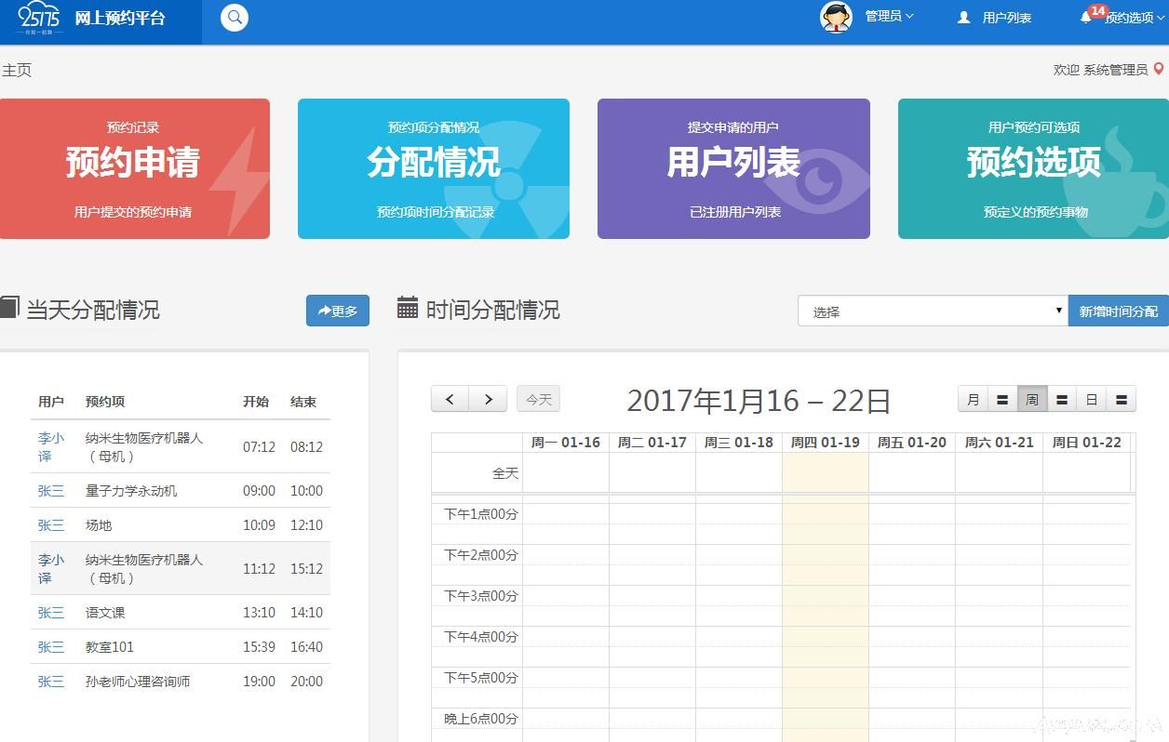Switch calendar to 月 monthly view

[973, 398]
